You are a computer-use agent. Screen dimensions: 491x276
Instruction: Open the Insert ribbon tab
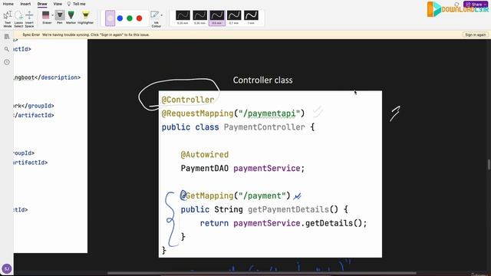(25, 4)
